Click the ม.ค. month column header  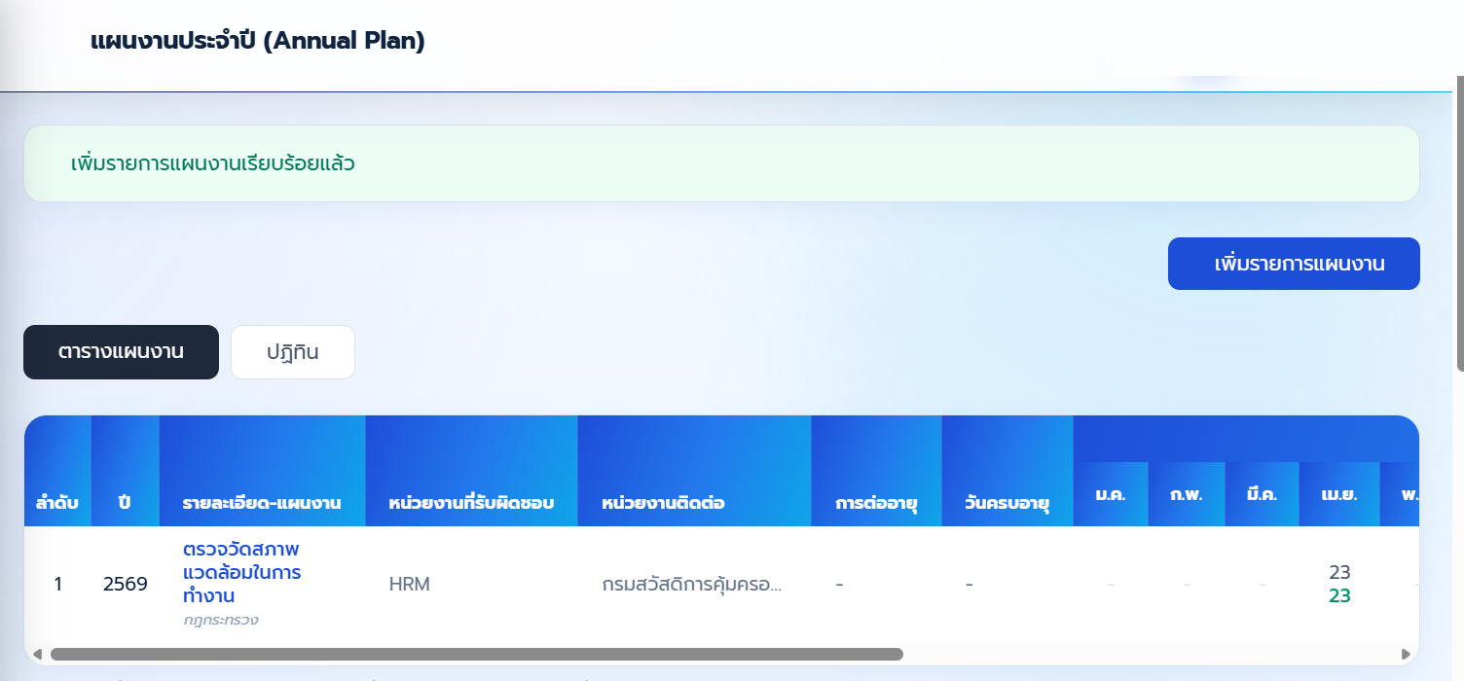(1111, 494)
